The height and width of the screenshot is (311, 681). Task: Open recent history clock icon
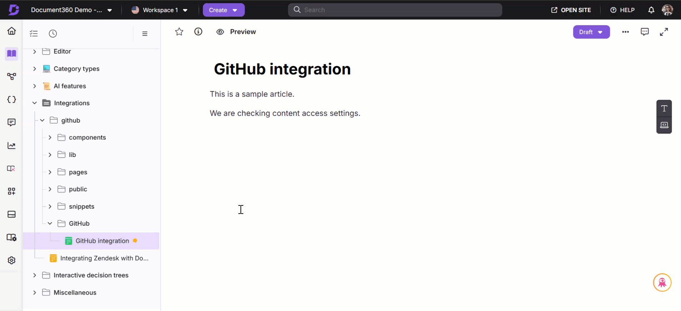coord(53,34)
